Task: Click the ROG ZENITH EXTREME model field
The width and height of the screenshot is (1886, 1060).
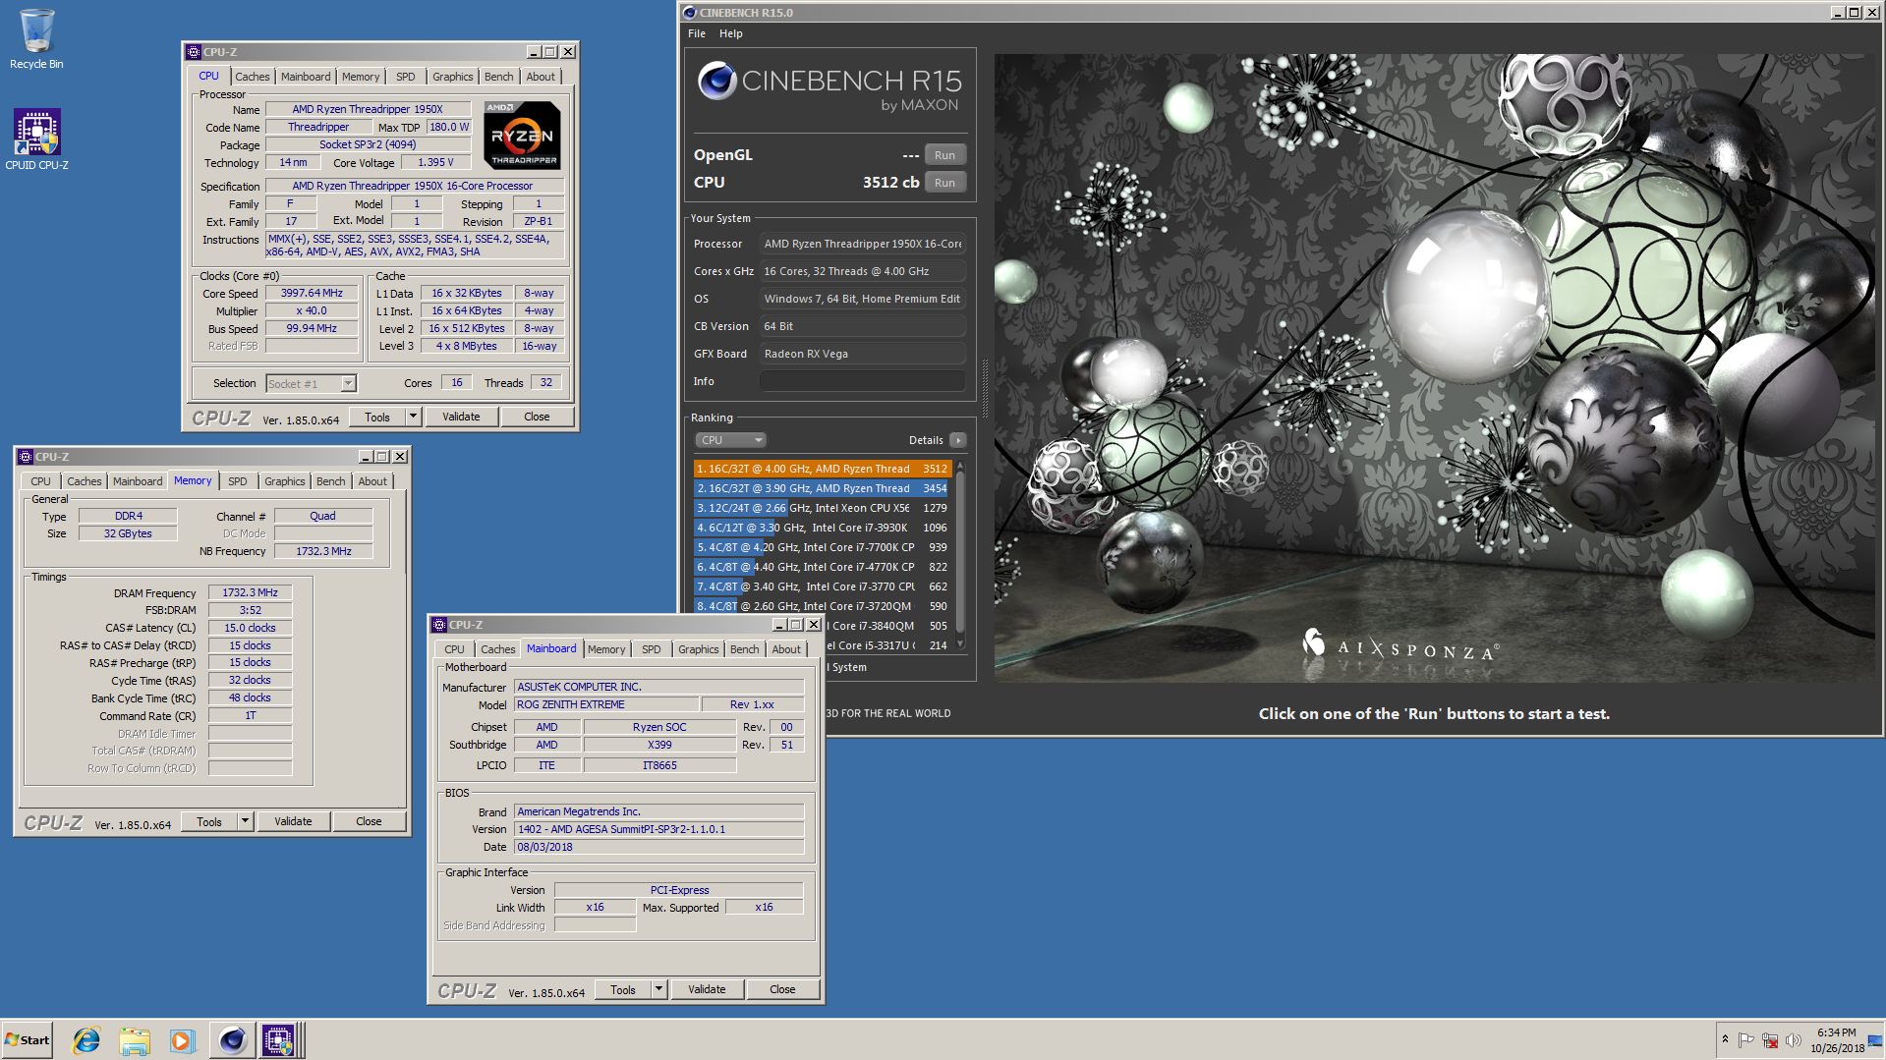Action: click(x=606, y=704)
